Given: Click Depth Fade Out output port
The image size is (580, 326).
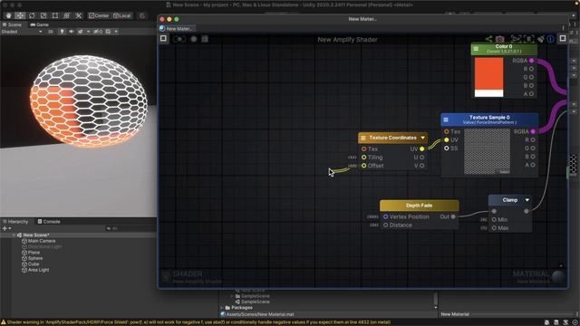Looking at the screenshot, I should tap(453, 216).
